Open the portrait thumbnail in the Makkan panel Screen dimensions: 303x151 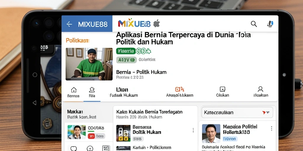pyautogui.click(x=77, y=132)
